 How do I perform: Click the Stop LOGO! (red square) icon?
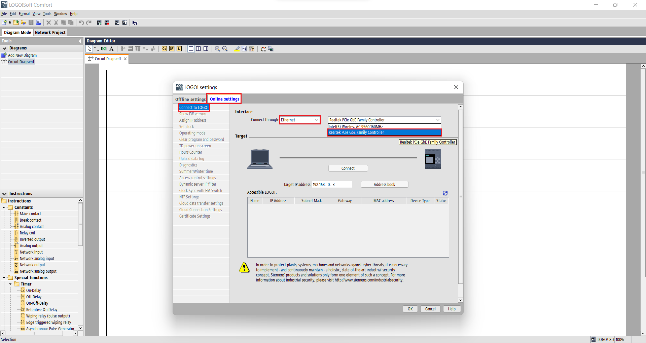click(107, 23)
